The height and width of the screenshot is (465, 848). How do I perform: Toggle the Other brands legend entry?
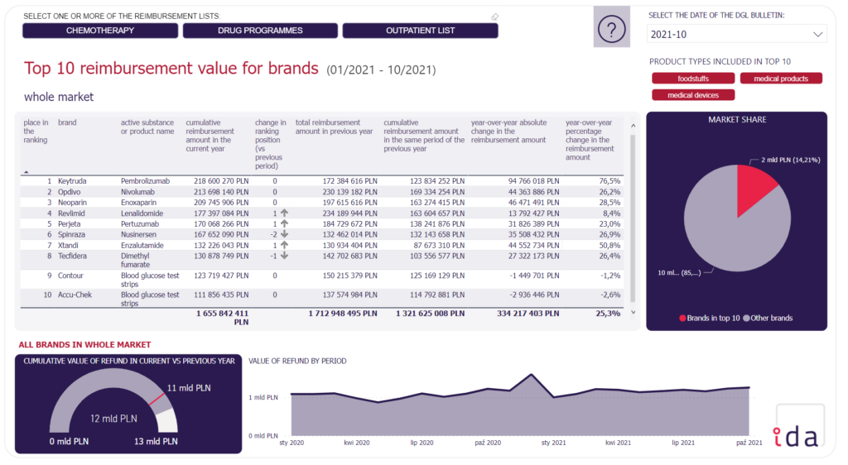tap(768, 318)
